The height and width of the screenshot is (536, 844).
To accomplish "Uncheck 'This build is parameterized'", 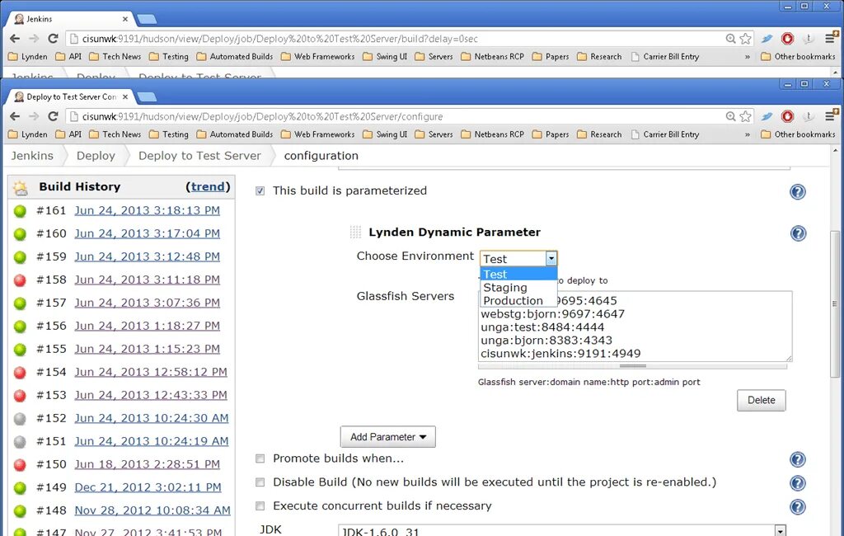I will coord(260,190).
